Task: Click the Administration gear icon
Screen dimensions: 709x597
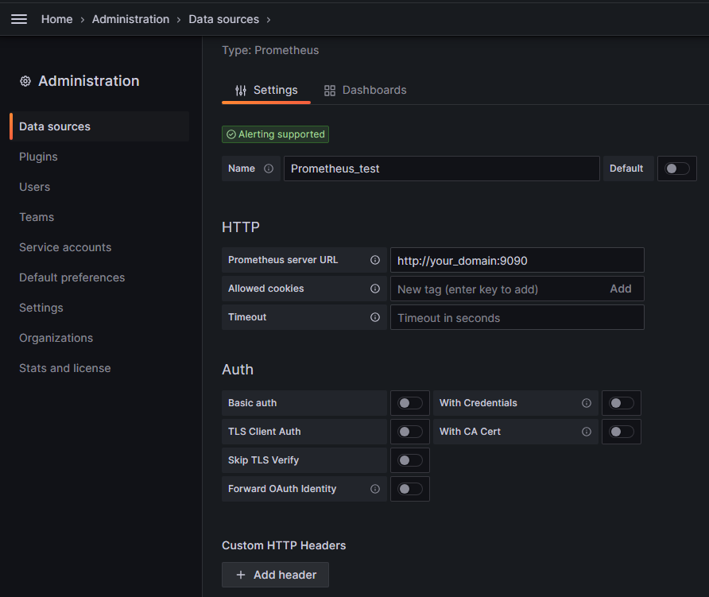Action: [x=25, y=81]
